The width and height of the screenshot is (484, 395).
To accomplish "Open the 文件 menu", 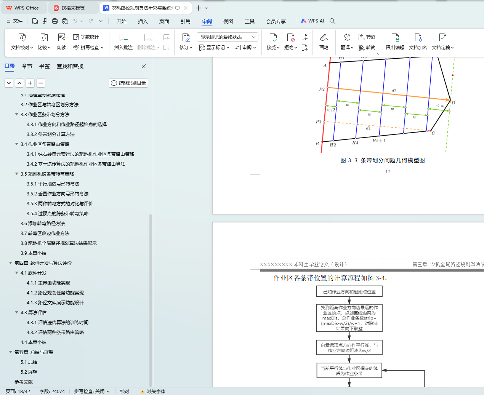I will [x=15, y=21].
